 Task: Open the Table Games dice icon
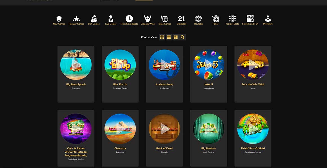[164, 19]
